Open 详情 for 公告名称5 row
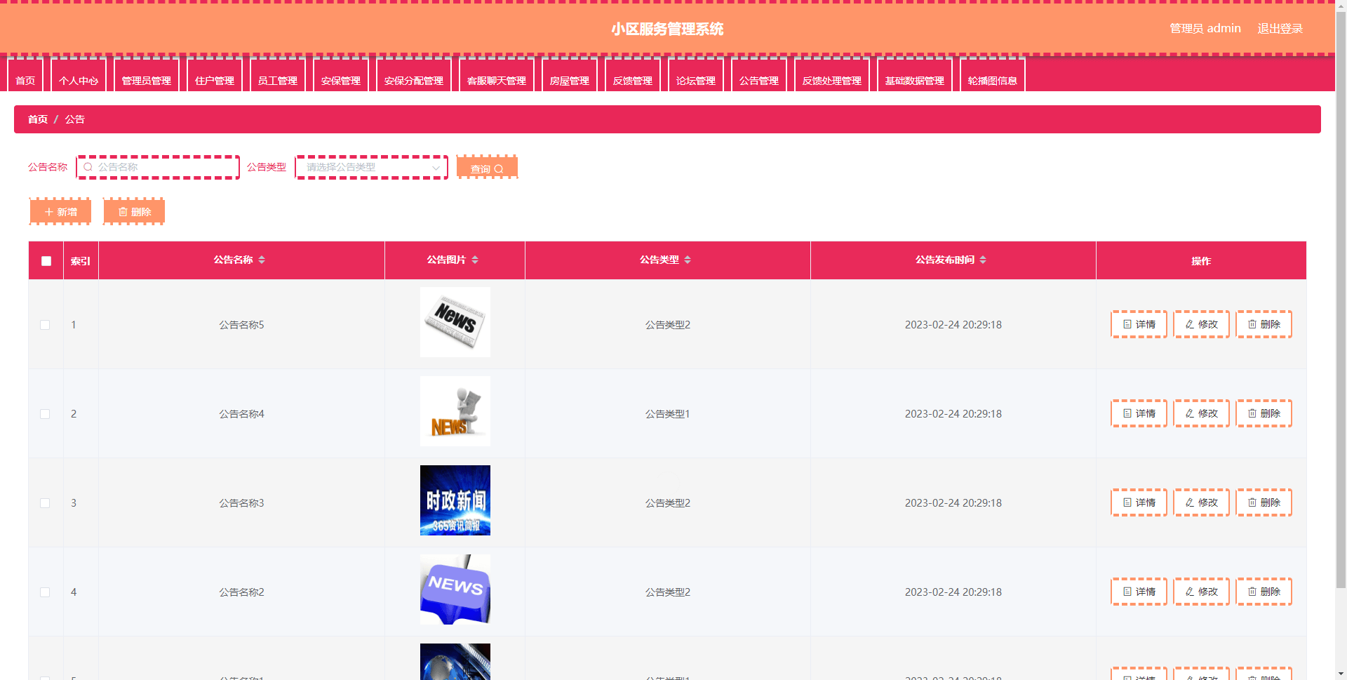 pyautogui.click(x=1139, y=324)
